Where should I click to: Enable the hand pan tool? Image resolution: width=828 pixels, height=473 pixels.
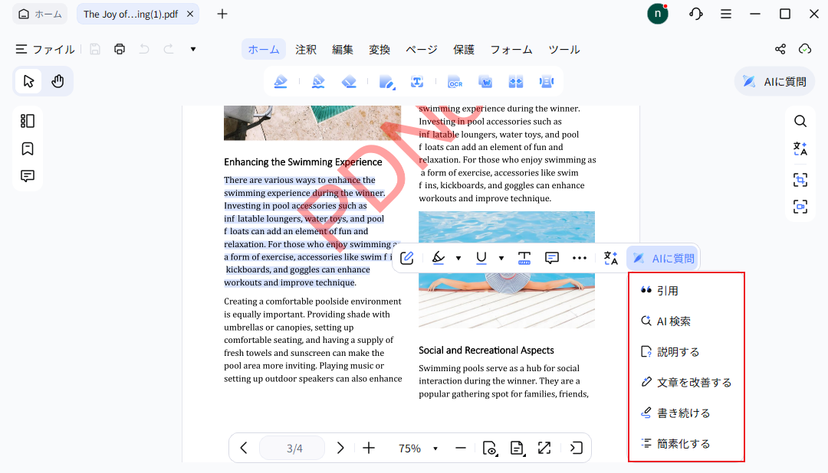click(58, 81)
